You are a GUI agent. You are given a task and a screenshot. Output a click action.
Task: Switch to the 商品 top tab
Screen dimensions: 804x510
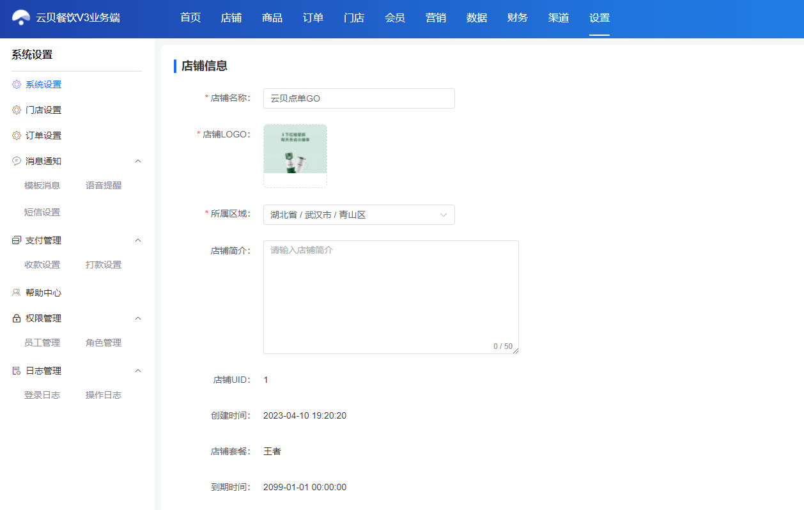coord(272,18)
